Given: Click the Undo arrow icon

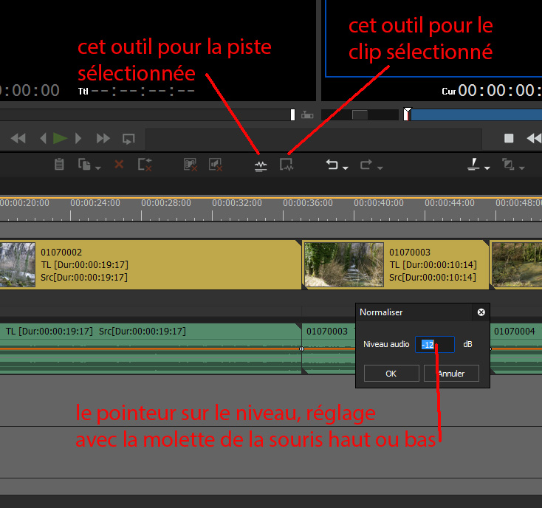Looking at the screenshot, I should click(332, 165).
